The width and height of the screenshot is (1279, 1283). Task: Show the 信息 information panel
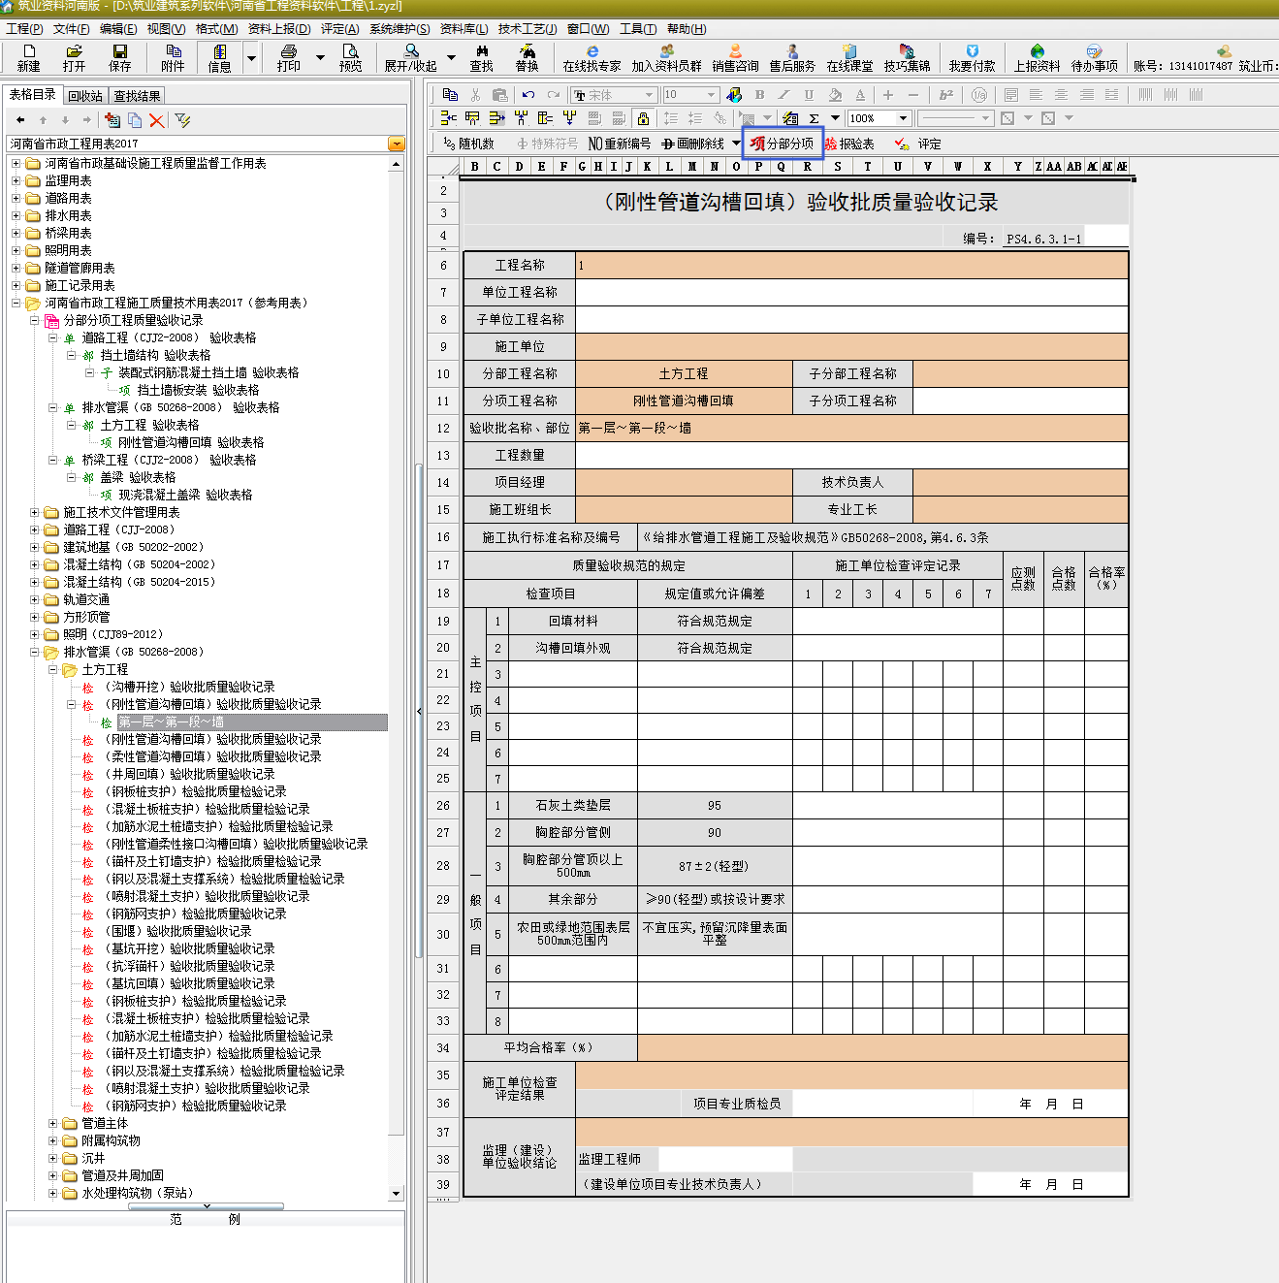pyautogui.click(x=220, y=58)
